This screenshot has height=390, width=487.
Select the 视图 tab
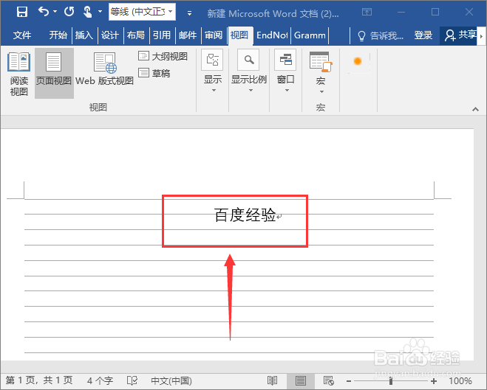tap(239, 35)
